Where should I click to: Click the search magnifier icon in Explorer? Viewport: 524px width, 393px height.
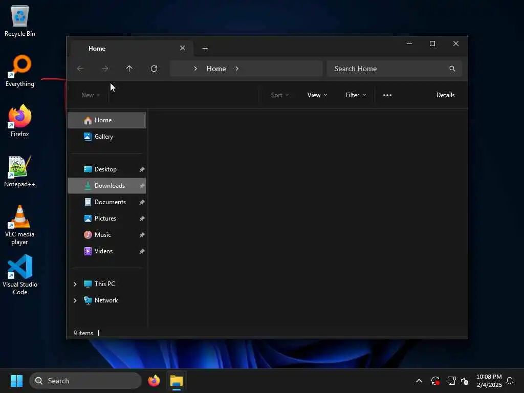click(452, 69)
